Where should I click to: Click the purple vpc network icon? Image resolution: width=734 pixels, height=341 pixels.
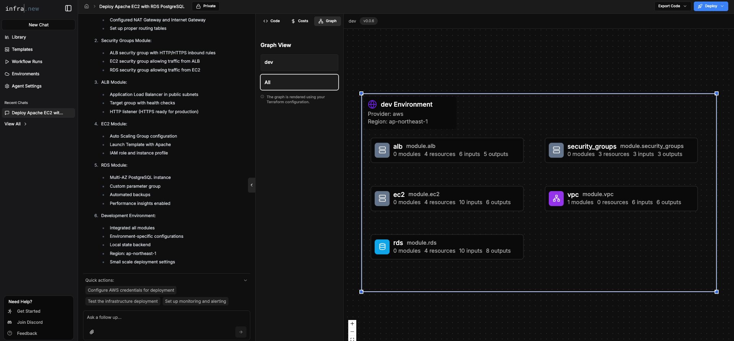(556, 198)
